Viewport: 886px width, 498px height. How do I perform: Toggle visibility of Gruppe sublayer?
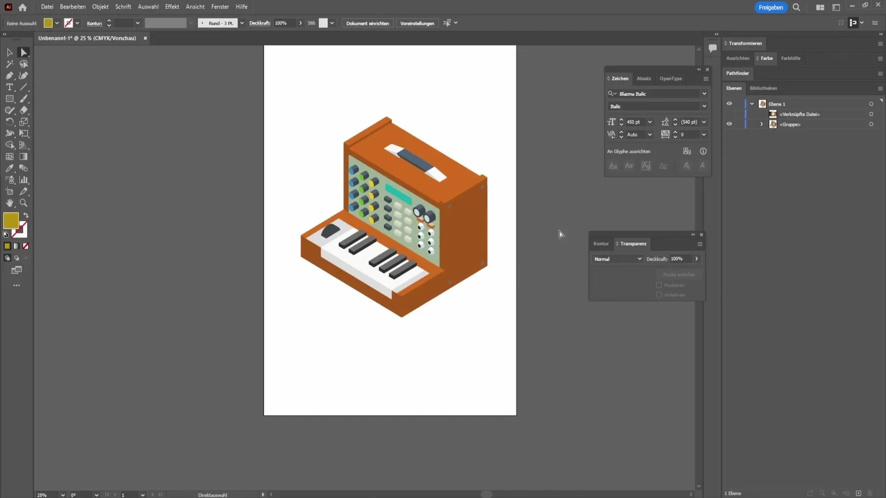(x=729, y=124)
